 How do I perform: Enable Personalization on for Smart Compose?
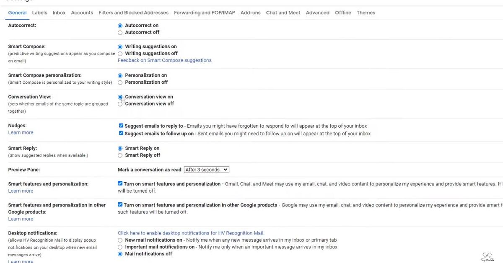120,75
